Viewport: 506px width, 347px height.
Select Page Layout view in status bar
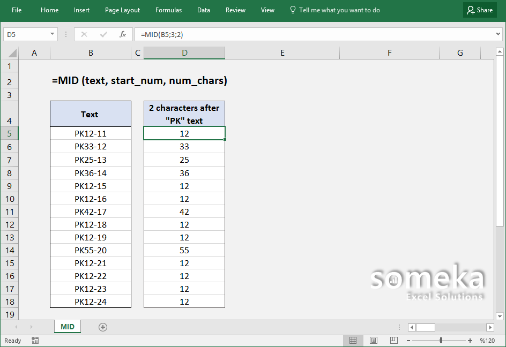point(374,341)
